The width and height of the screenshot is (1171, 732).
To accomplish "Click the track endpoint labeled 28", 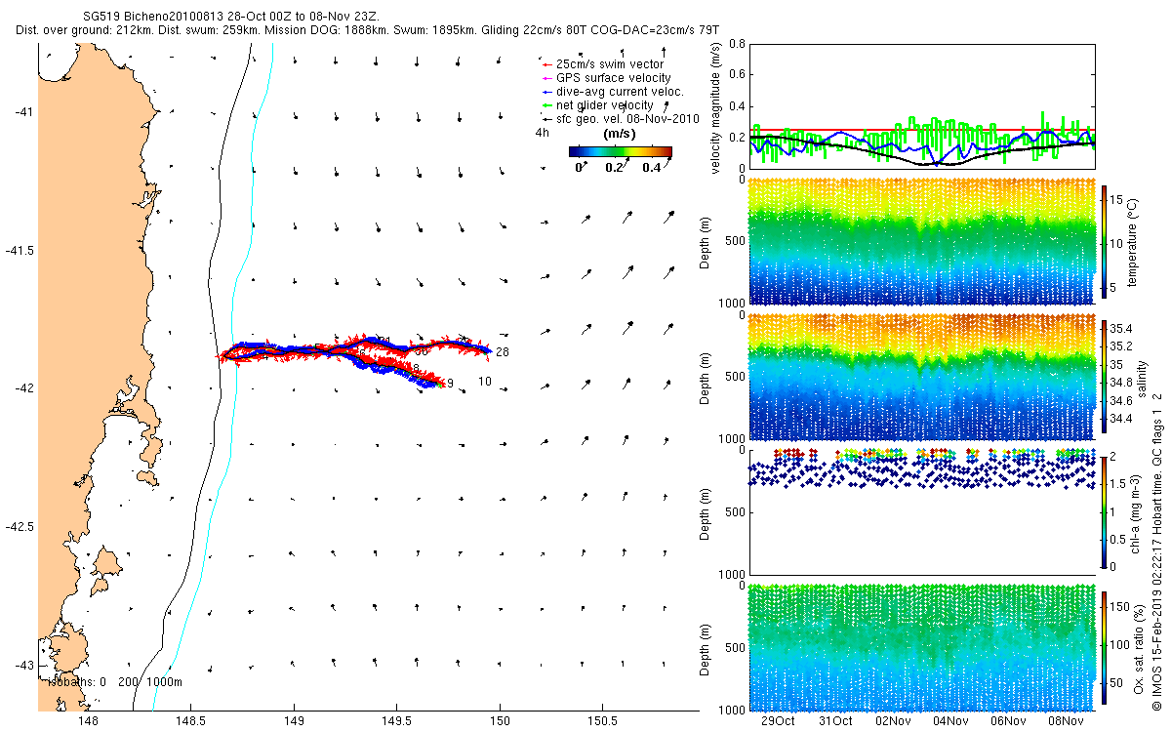I will click(x=503, y=352).
